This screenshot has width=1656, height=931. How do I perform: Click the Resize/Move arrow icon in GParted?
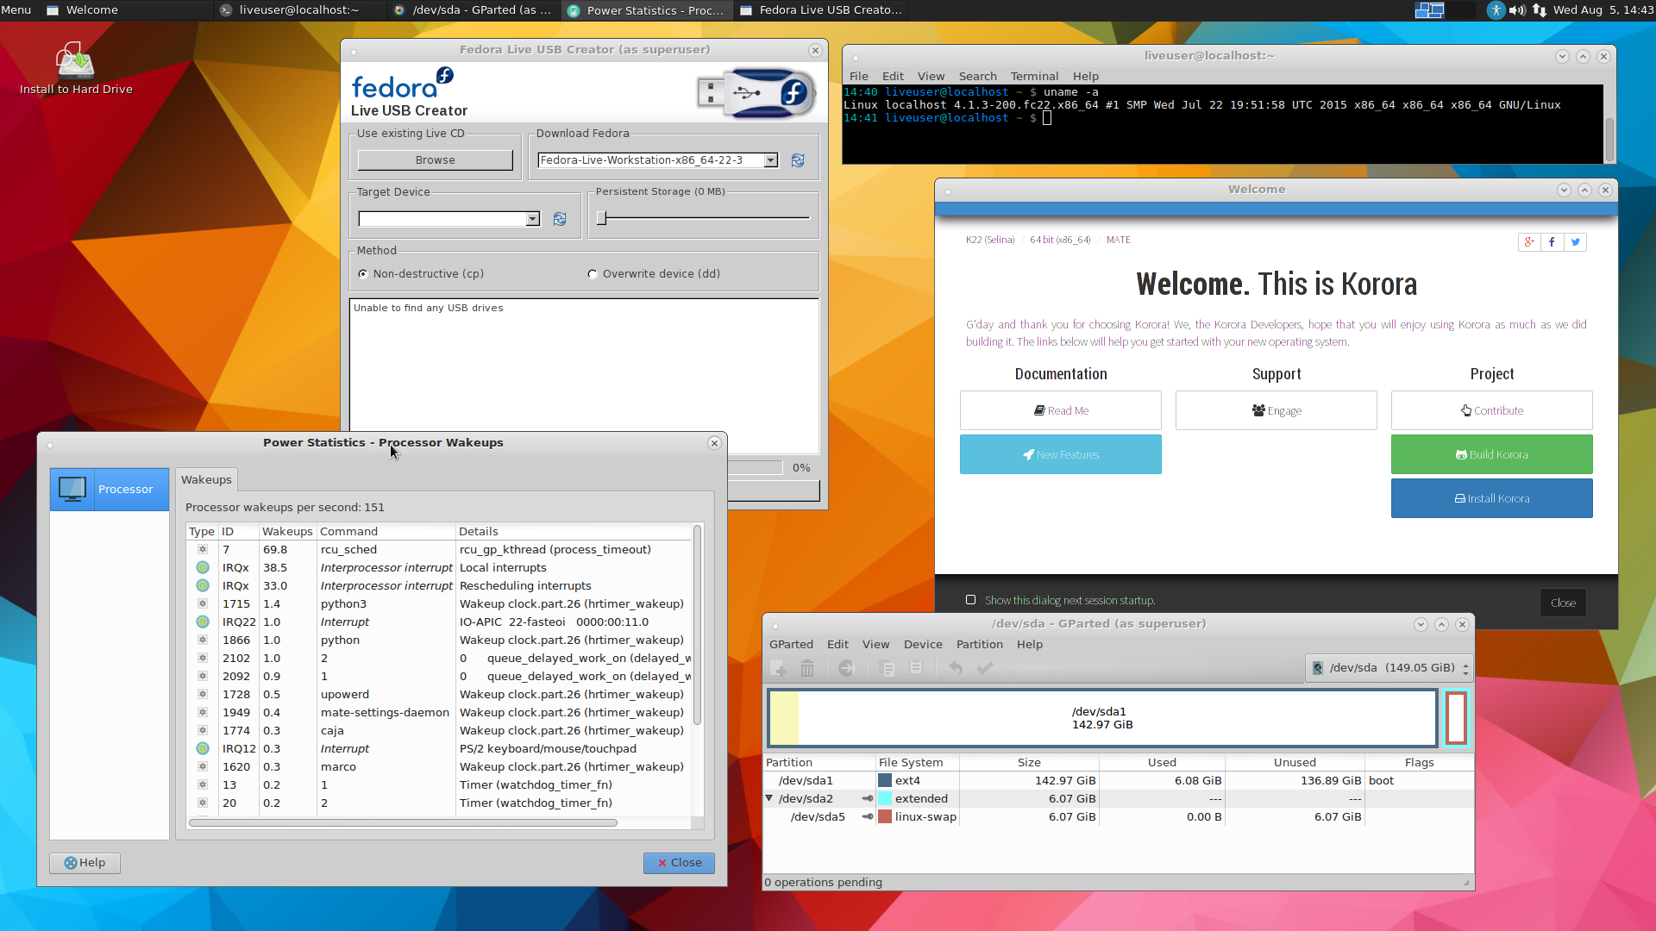pos(846,668)
